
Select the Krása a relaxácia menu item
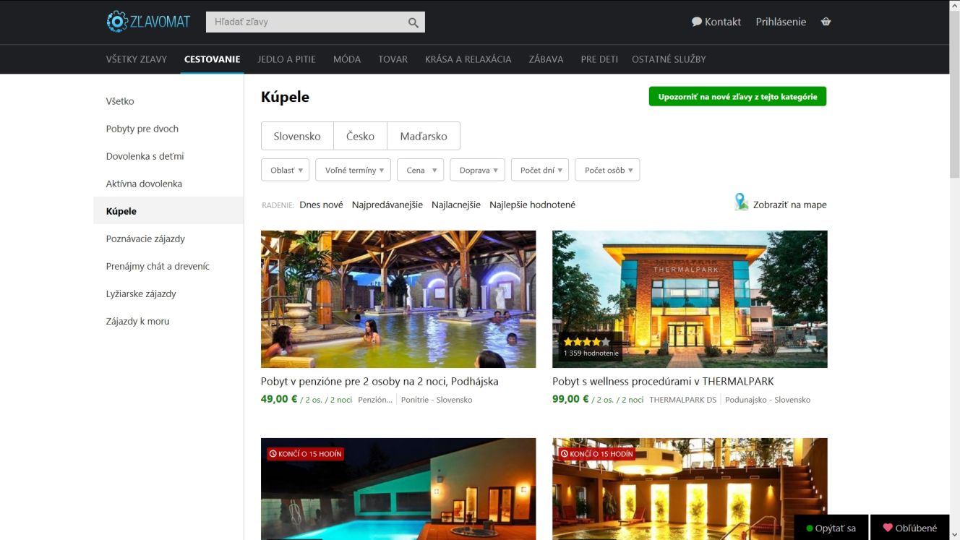pyautogui.click(x=468, y=59)
